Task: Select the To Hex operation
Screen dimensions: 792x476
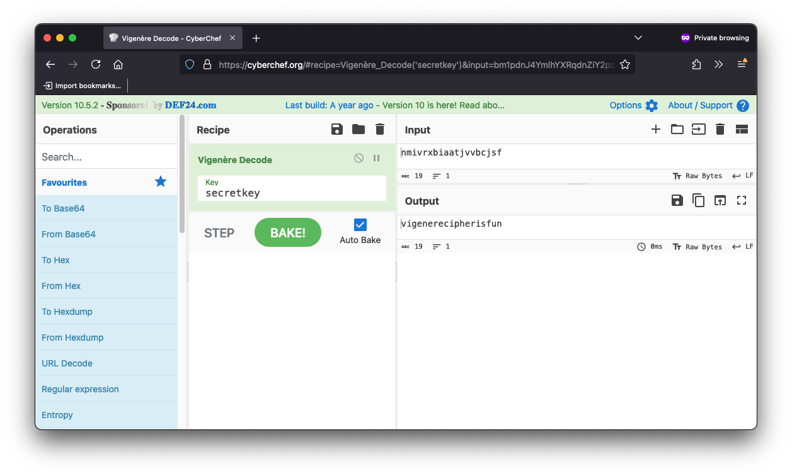Action: [106, 260]
